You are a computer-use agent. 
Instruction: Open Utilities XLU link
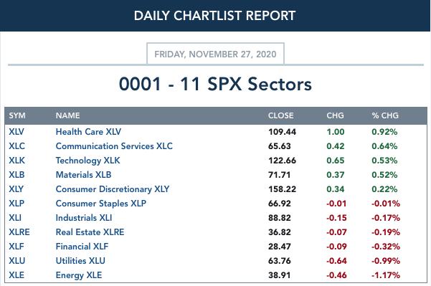80,261
